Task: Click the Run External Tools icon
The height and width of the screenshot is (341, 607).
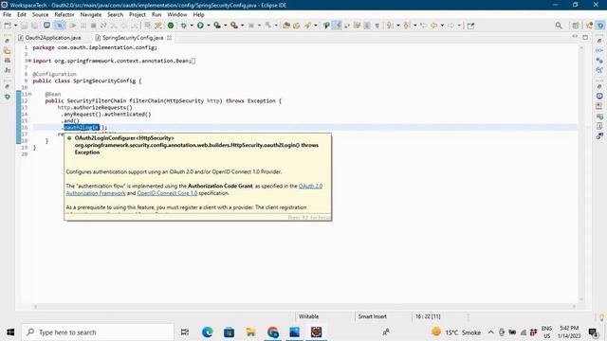Action: tap(234, 26)
